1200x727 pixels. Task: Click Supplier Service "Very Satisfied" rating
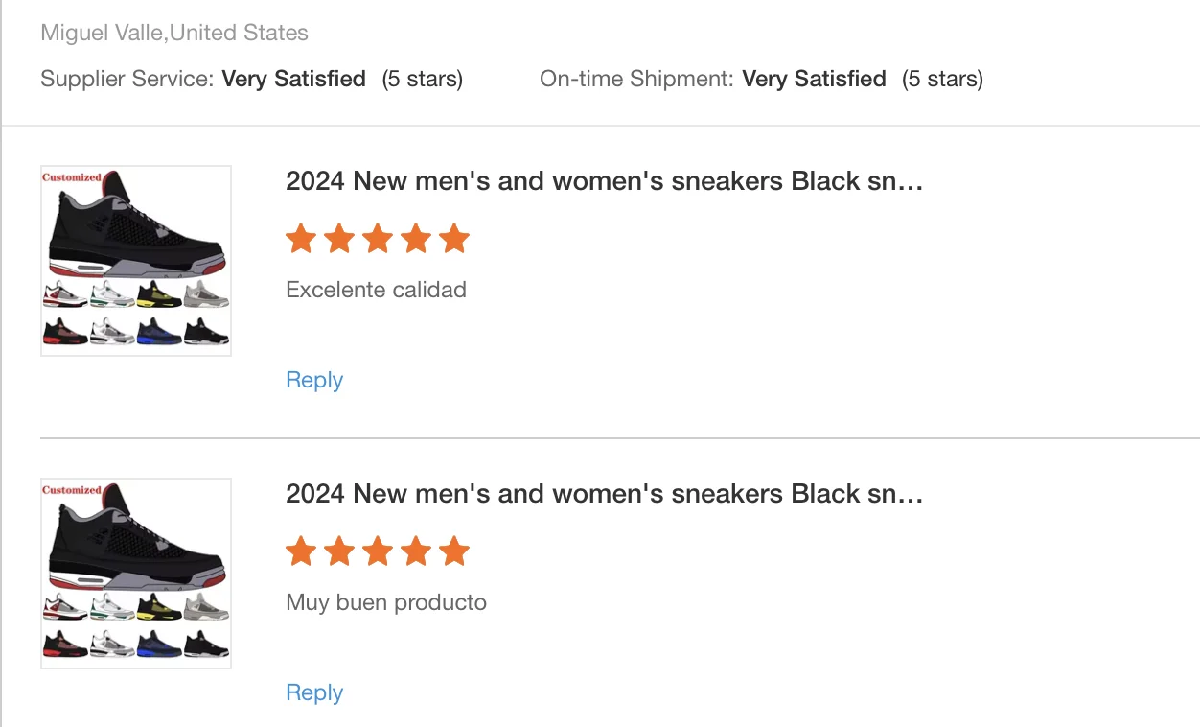click(294, 79)
